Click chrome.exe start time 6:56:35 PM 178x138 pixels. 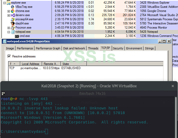point(69,11)
